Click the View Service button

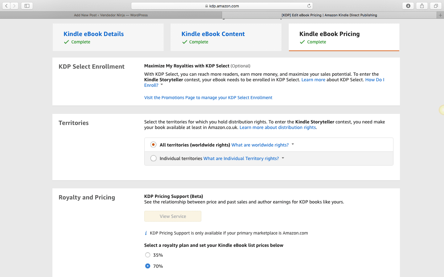[x=173, y=216]
